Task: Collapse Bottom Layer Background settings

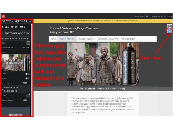Action: pos(2,89)
